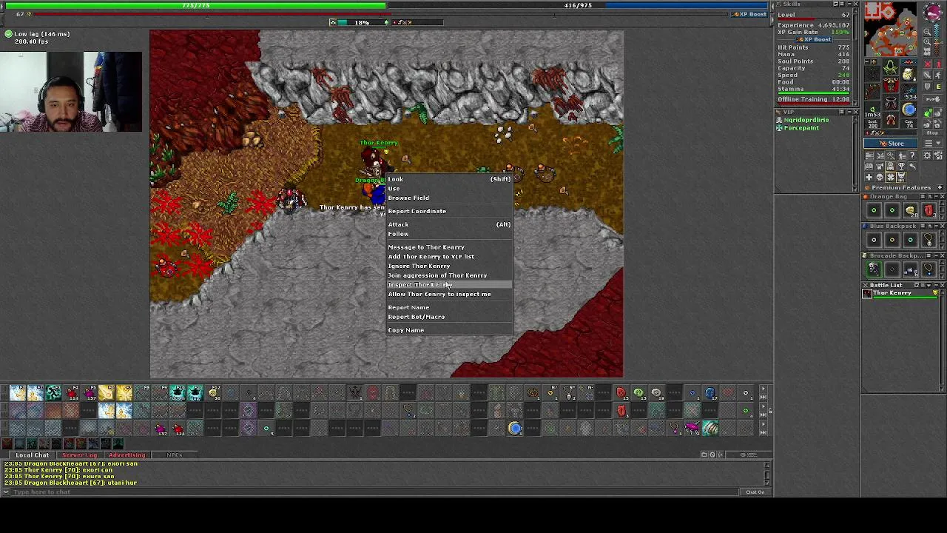Click the boots equipment slot
The image size is (947, 533).
[x=891, y=119]
